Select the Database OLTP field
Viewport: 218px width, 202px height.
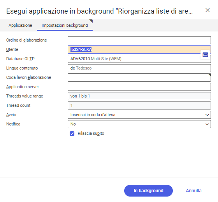(139, 59)
